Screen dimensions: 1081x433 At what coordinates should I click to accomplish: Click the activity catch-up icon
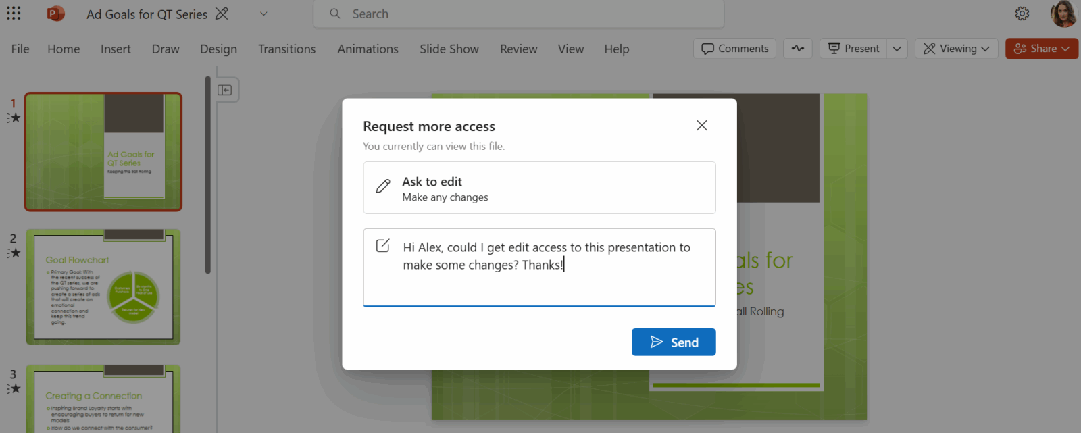[x=798, y=49]
